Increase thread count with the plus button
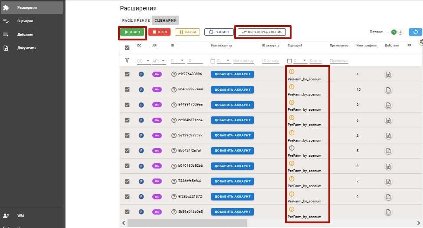The height and width of the screenshot is (228, 423). (x=400, y=32)
